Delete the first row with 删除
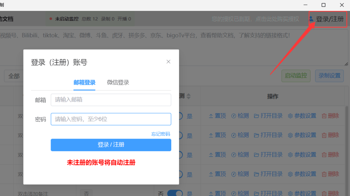Screen dimensions: 350x196 [331, 116]
